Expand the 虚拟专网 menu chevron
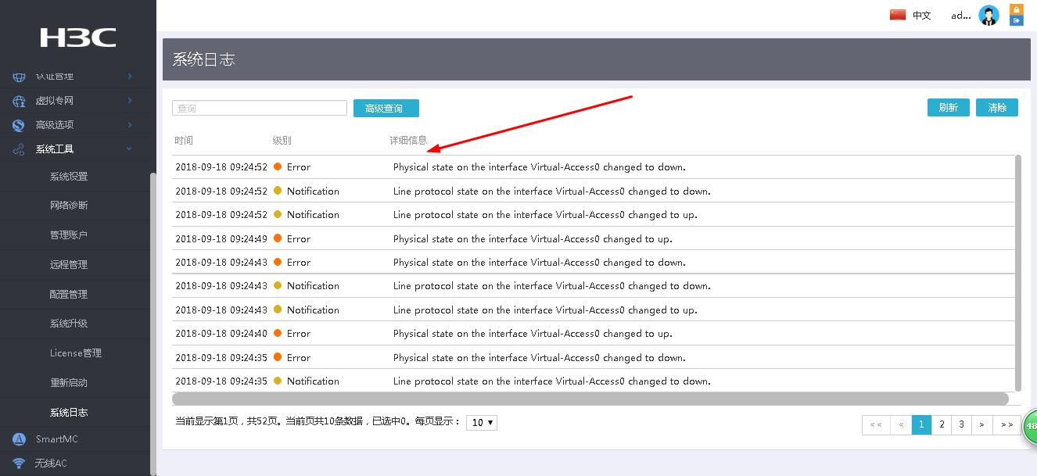The image size is (1037, 476). click(130, 101)
